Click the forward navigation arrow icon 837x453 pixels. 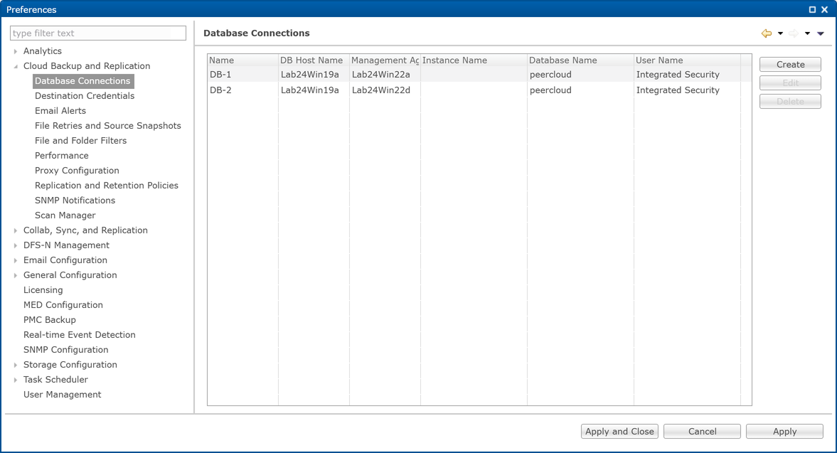coord(794,33)
